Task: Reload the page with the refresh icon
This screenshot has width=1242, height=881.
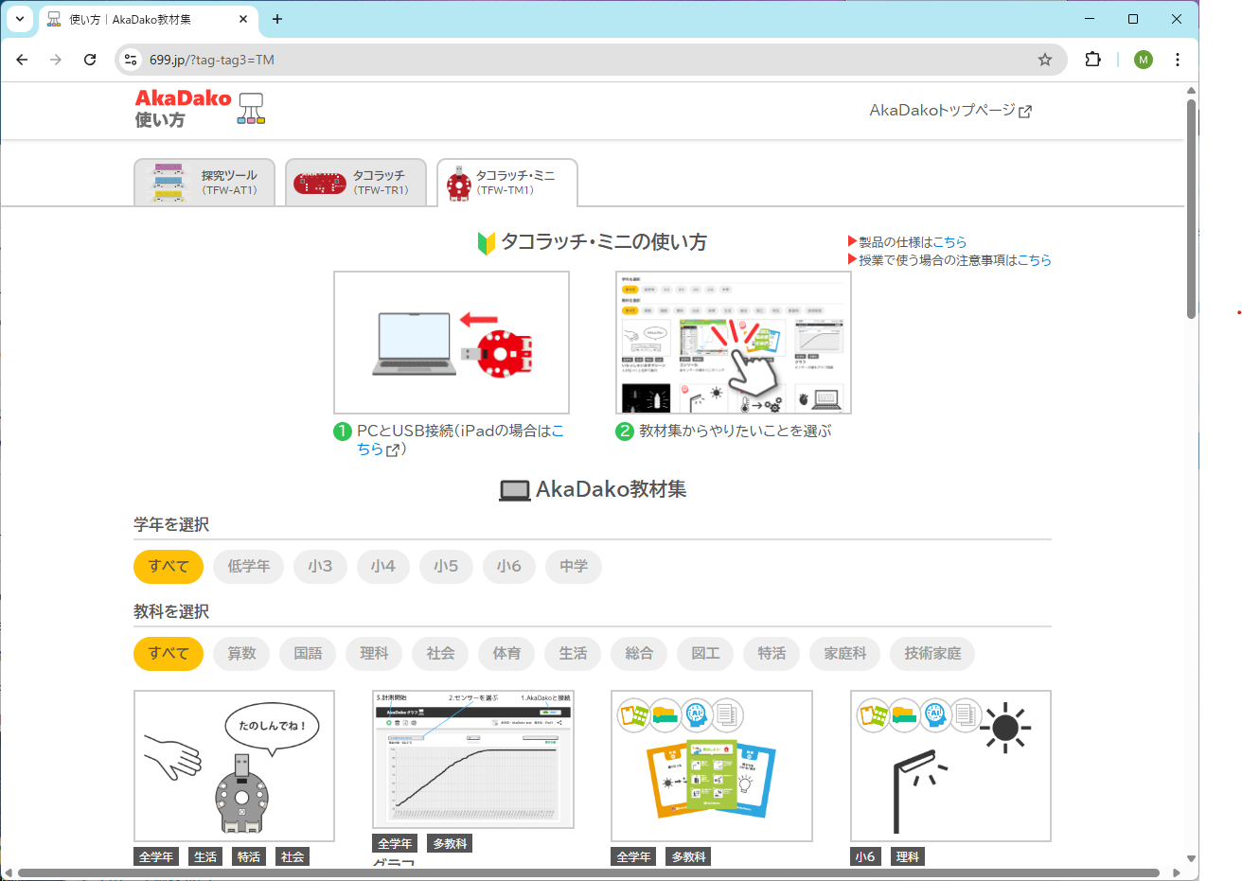Action: (x=90, y=60)
